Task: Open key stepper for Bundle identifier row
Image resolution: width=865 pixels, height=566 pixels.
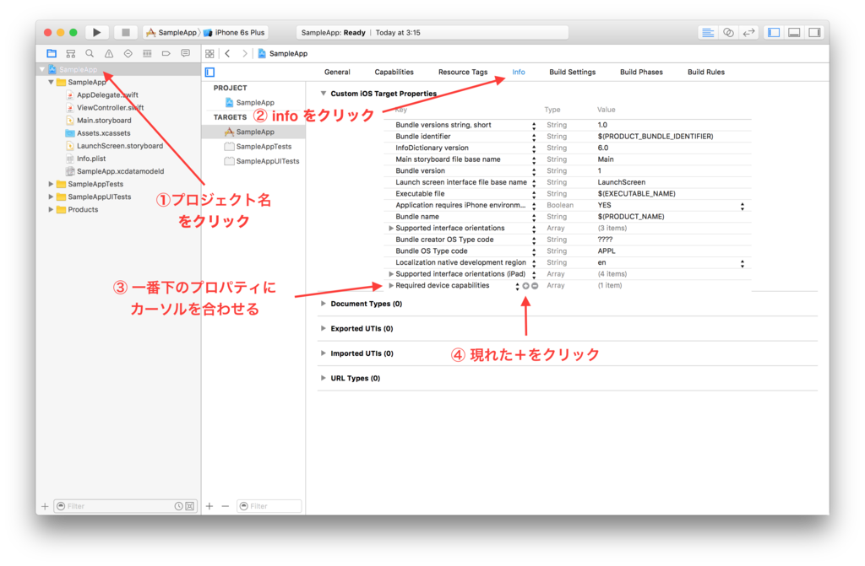Action: (534, 137)
